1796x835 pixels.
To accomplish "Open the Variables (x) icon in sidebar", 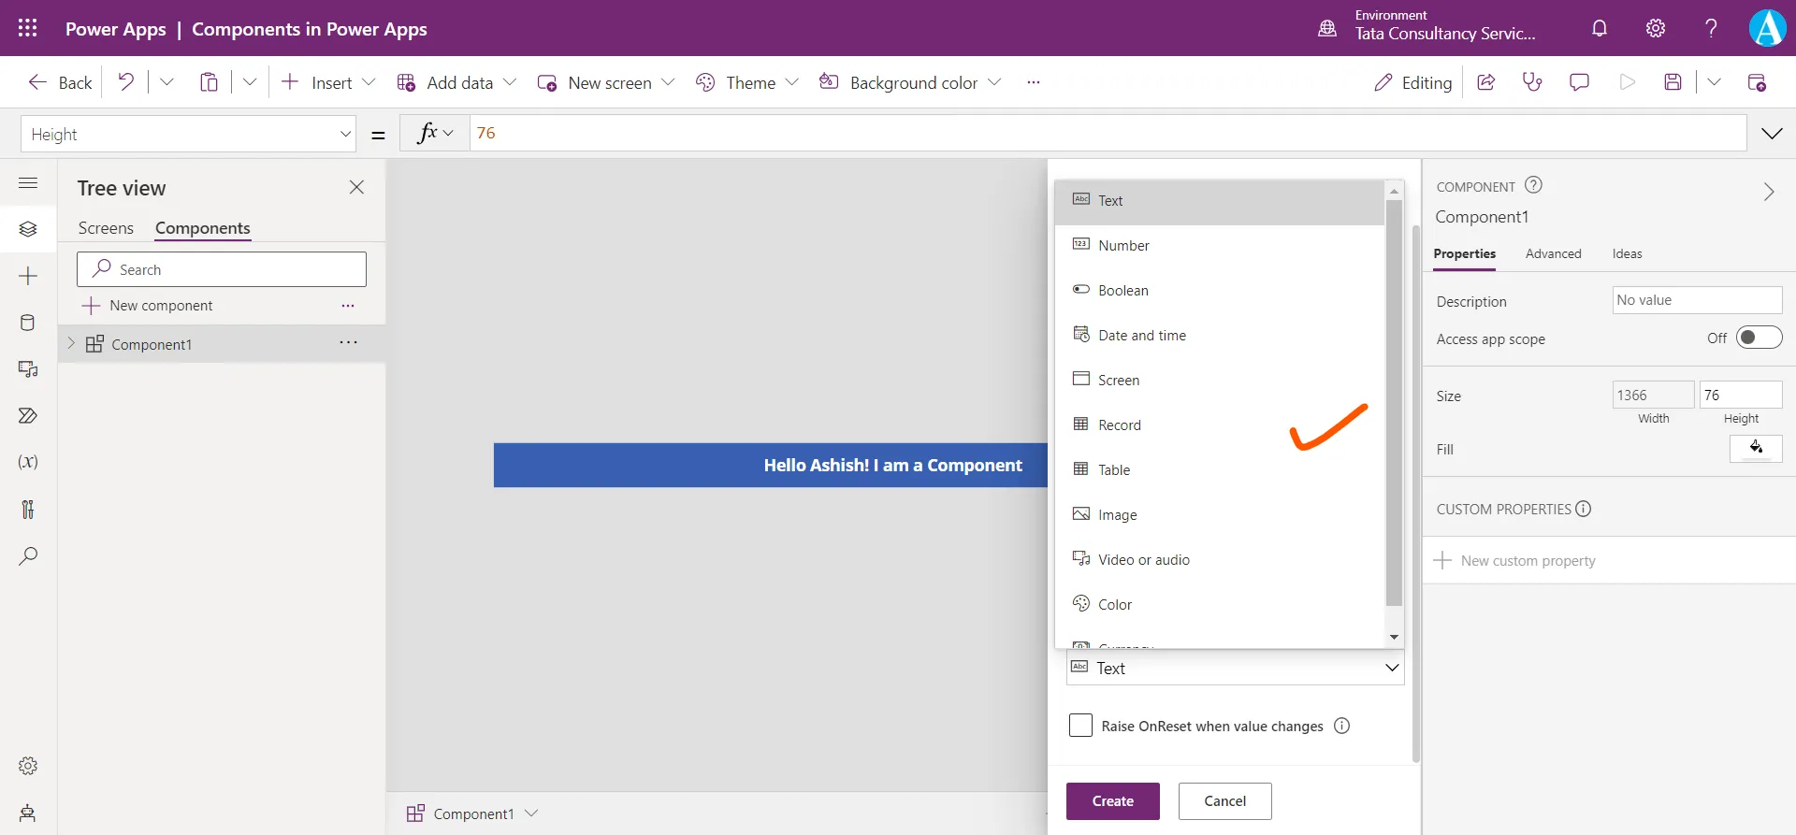I will tap(28, 462).
